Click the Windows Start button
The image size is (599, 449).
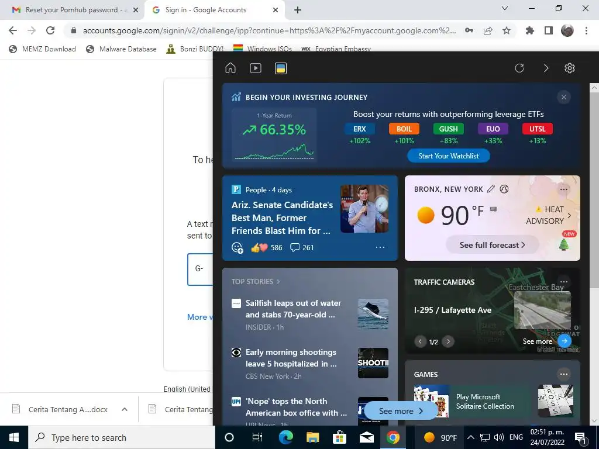(x=14, y=437)
